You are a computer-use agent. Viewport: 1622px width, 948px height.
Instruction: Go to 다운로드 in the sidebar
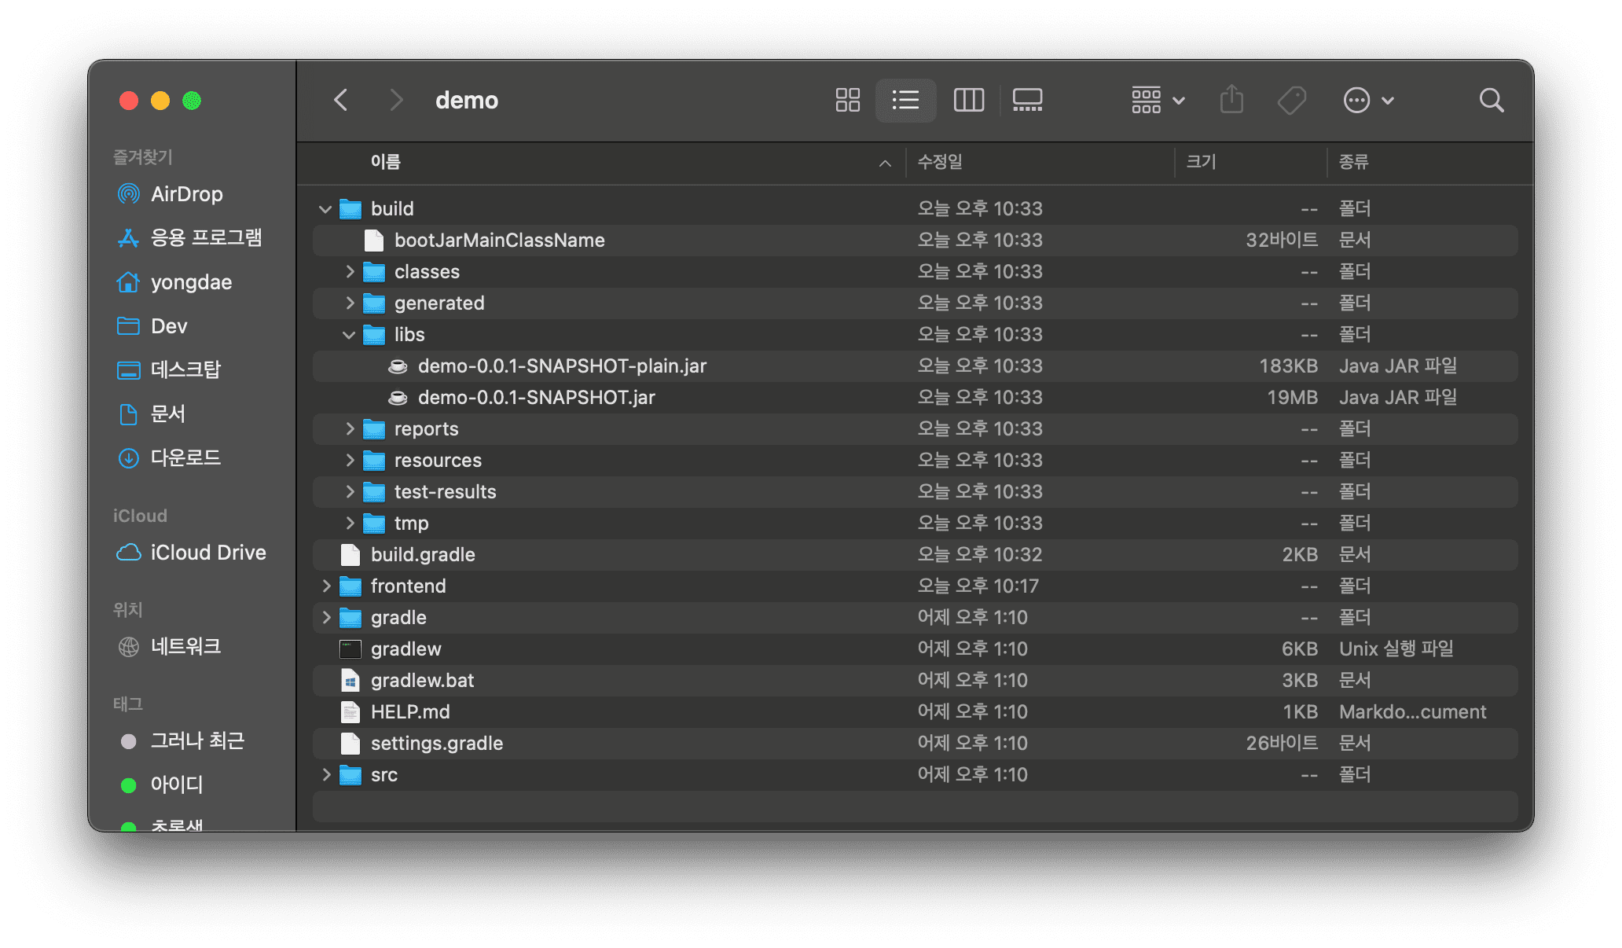click(185, 457)
